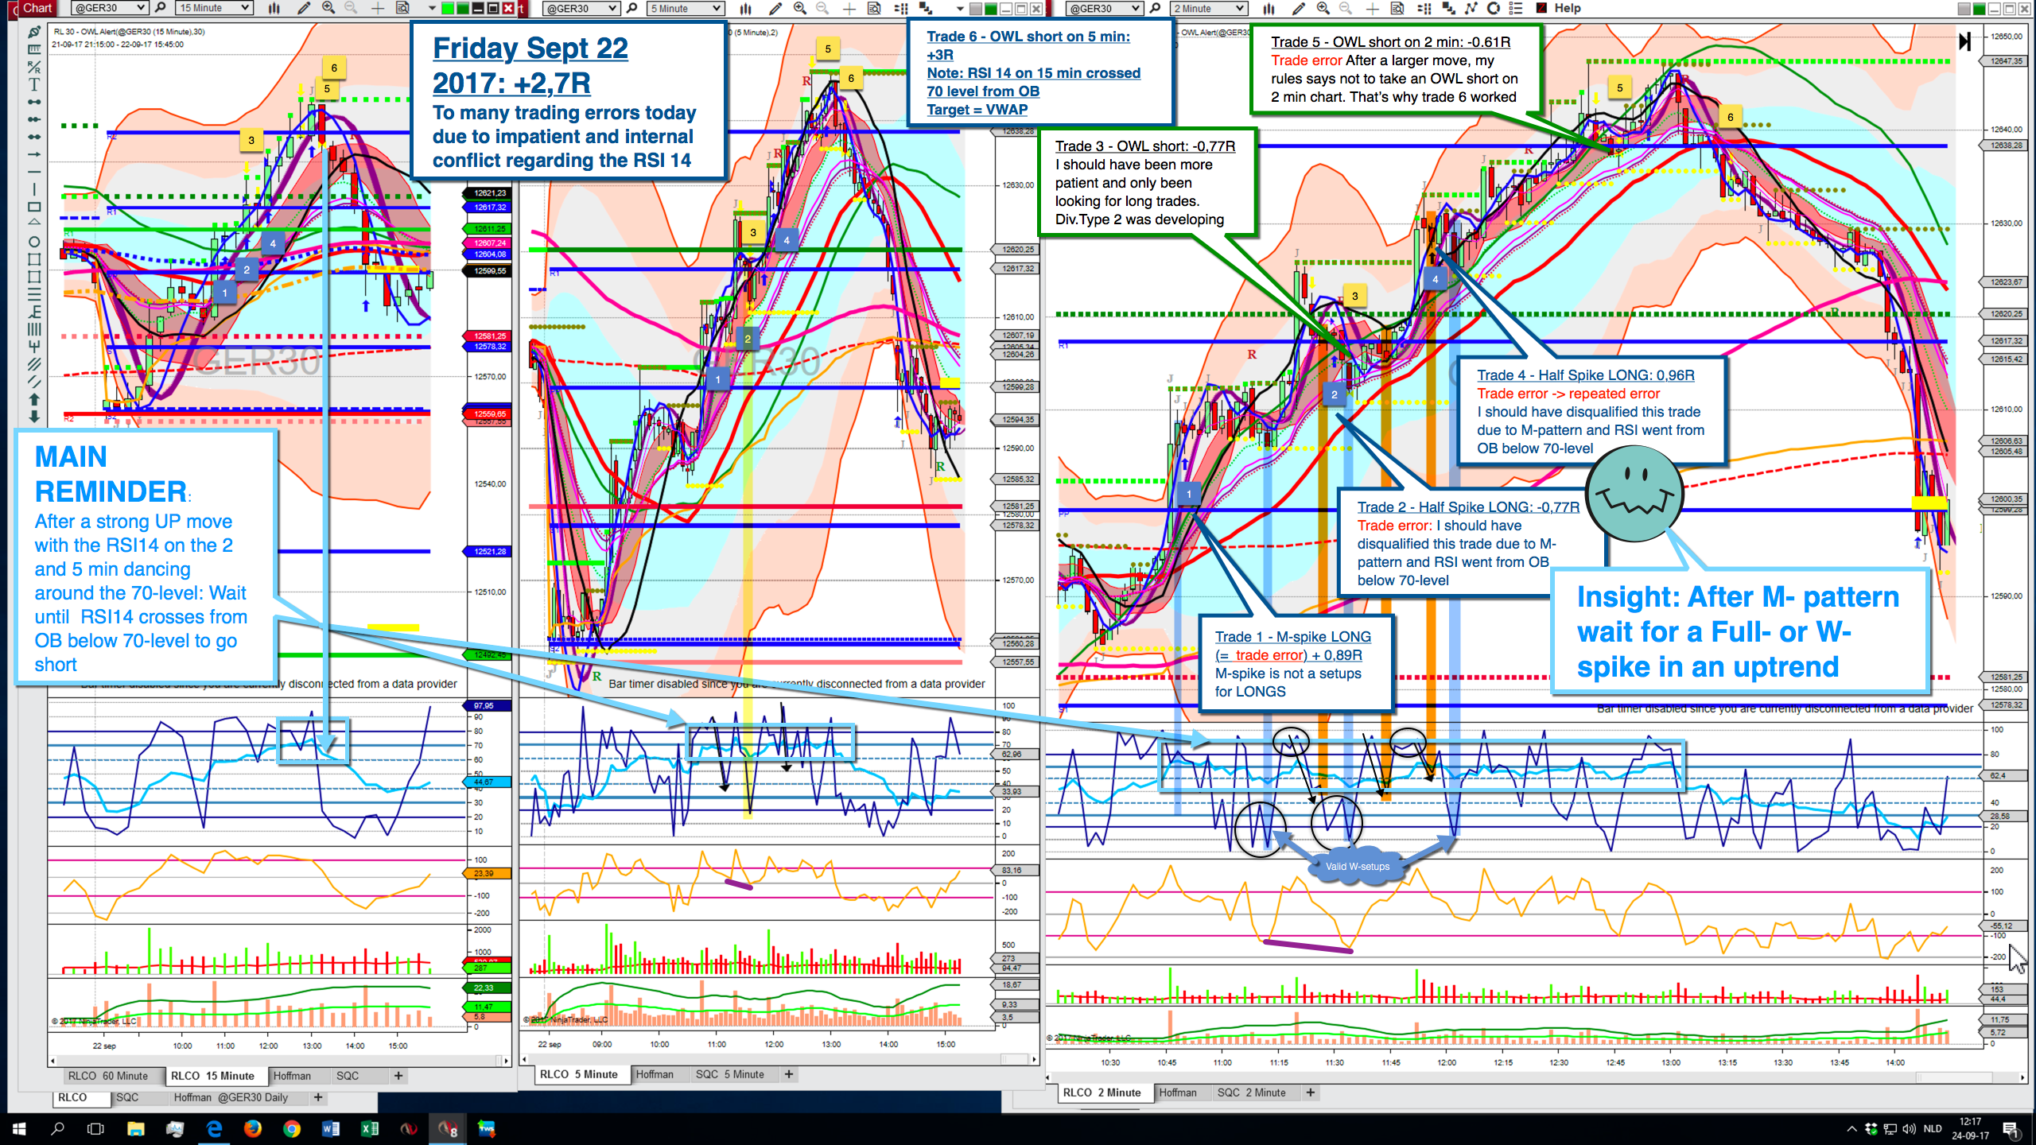Show data box on the 15 Minute chart
Viewport: 2036px width, 1145px height.
[x=402, y=8]
